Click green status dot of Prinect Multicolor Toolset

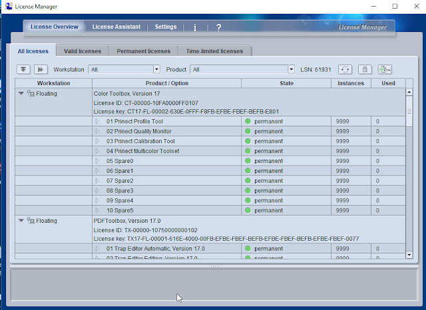coord(248,151)
